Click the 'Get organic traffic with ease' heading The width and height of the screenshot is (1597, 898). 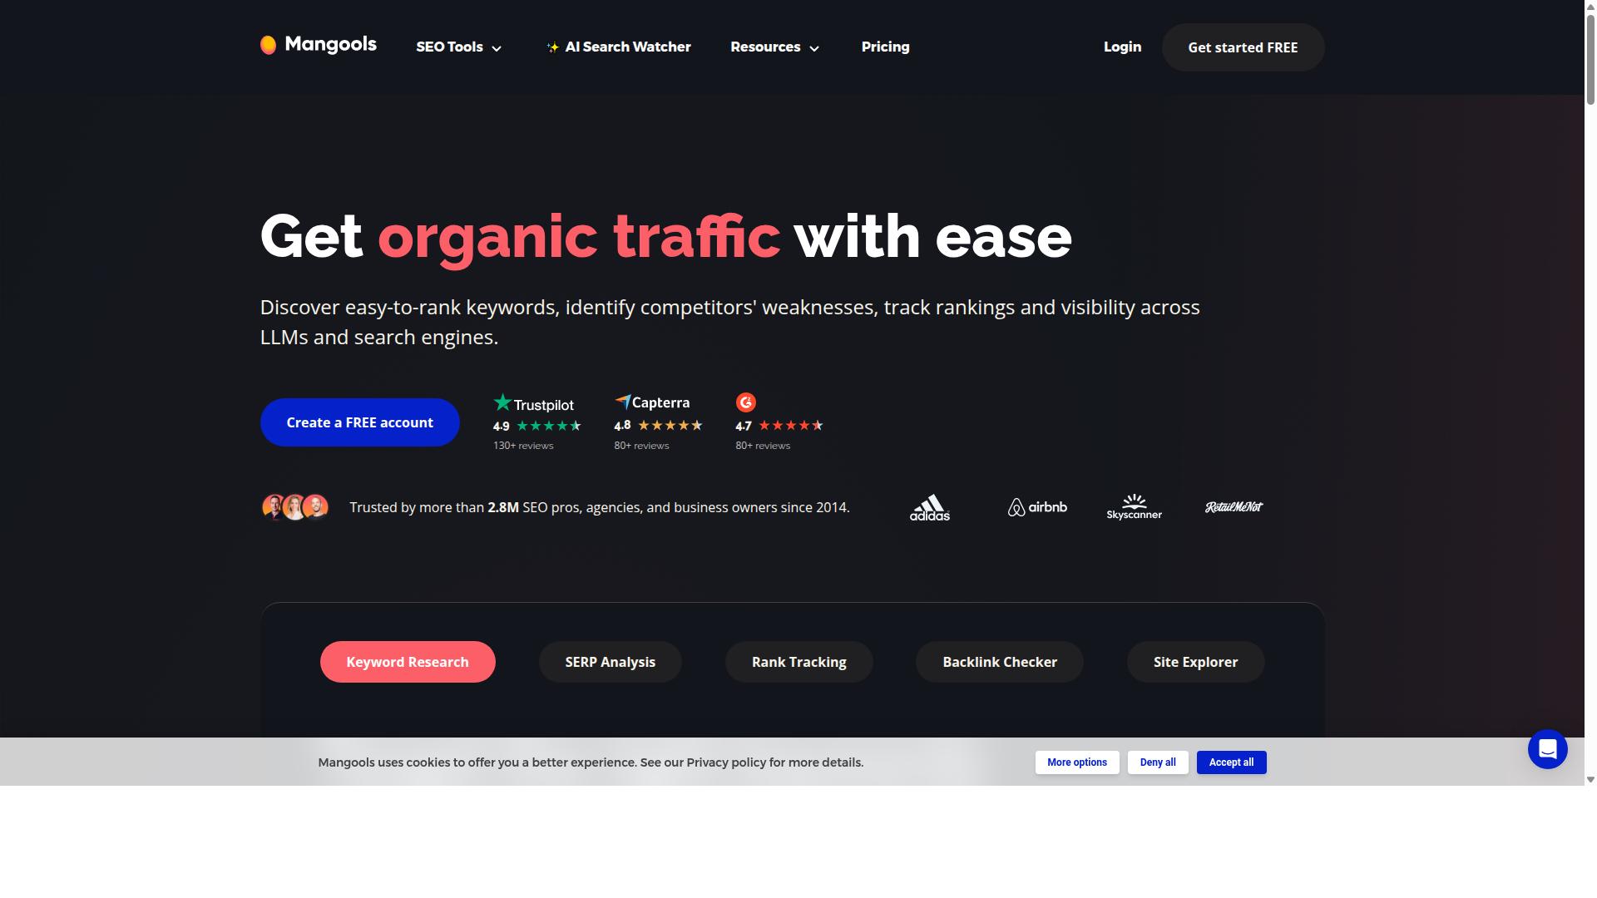(665, 237)
